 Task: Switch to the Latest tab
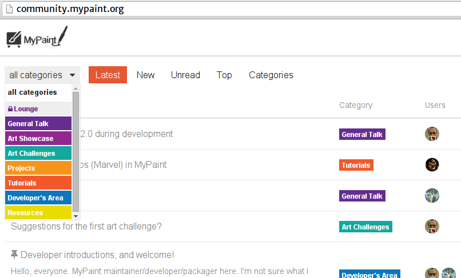(108, 75)
